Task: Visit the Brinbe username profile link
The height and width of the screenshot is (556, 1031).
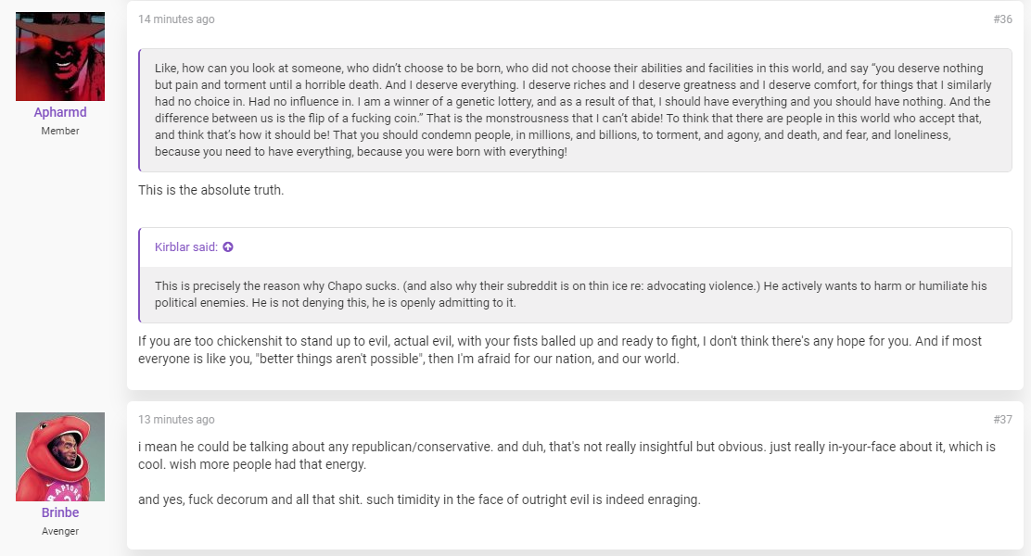Action: click(60, 512)
